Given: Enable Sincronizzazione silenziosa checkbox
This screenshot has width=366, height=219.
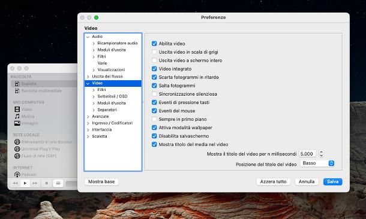Looking at the screenshot, I should click(x=154, y=94).
